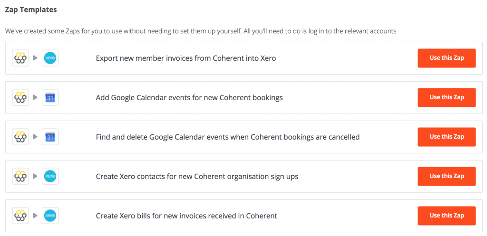
Task: Click Xero icon in Create Xero bills row
Action: click(50, 216)
